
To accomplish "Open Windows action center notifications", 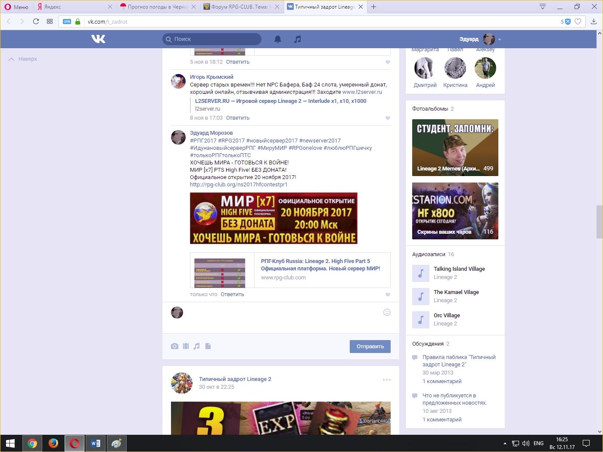I will click(586, 443).
